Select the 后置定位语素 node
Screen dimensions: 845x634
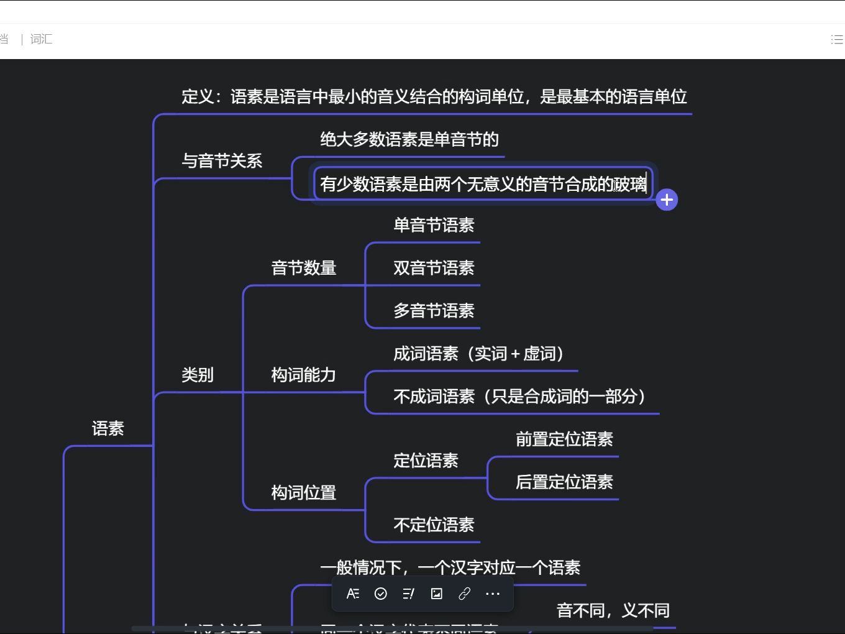coord(564,482)
